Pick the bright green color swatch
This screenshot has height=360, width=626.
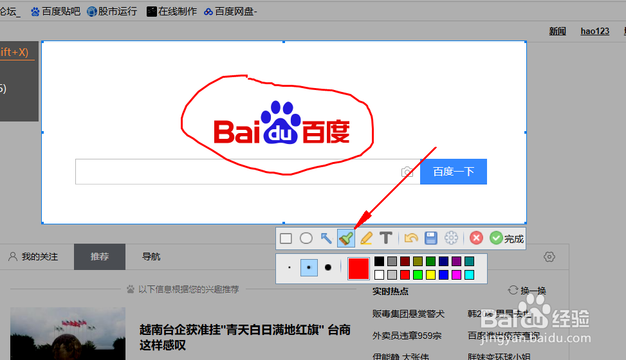coord(418,274)
